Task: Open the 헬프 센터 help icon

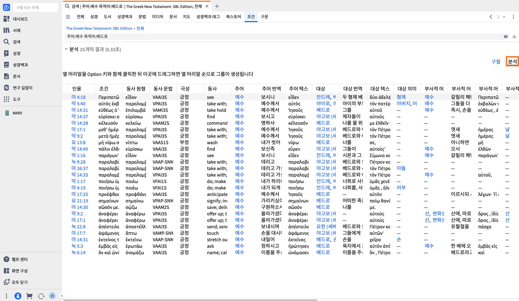Action: 6,259
